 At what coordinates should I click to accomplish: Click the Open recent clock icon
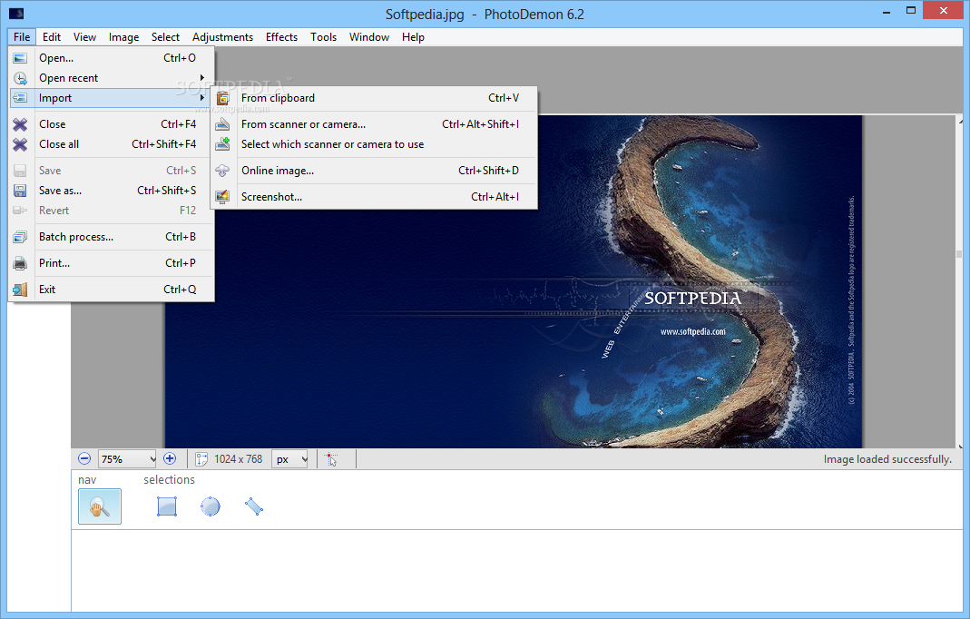tap(20, 78)
